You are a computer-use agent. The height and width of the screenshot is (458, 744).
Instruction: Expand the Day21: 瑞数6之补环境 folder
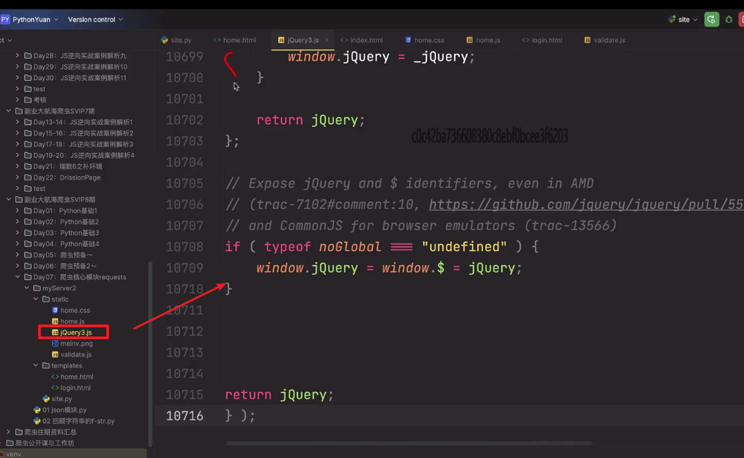(x=17, y=166)
